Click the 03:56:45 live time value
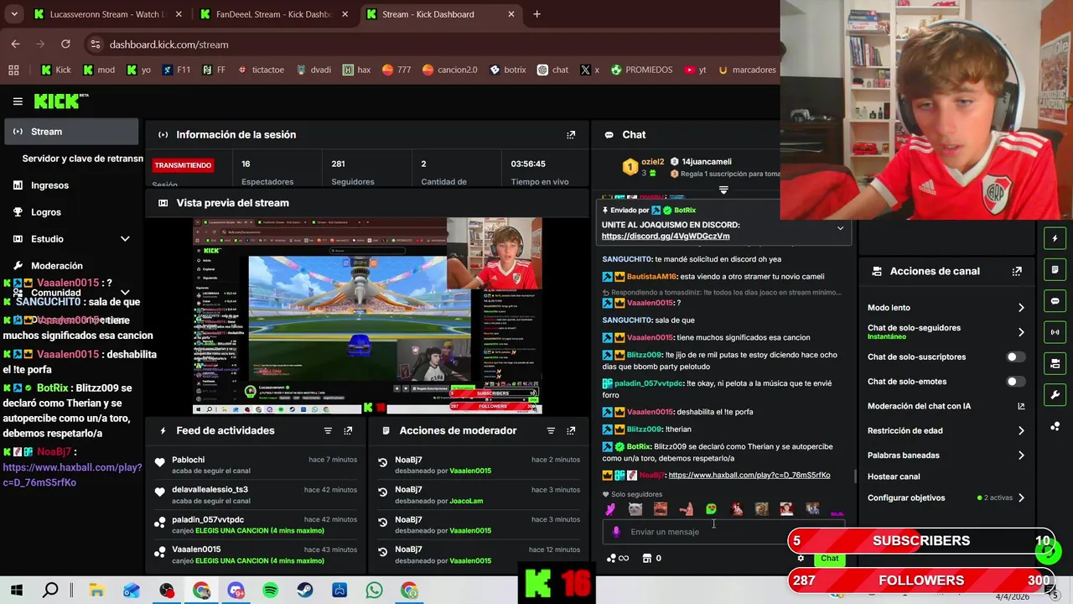This screenshot has height=604, width=1073. point(528,164)
